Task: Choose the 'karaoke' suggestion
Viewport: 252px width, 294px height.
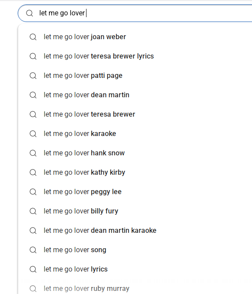Action: point(135,134)
